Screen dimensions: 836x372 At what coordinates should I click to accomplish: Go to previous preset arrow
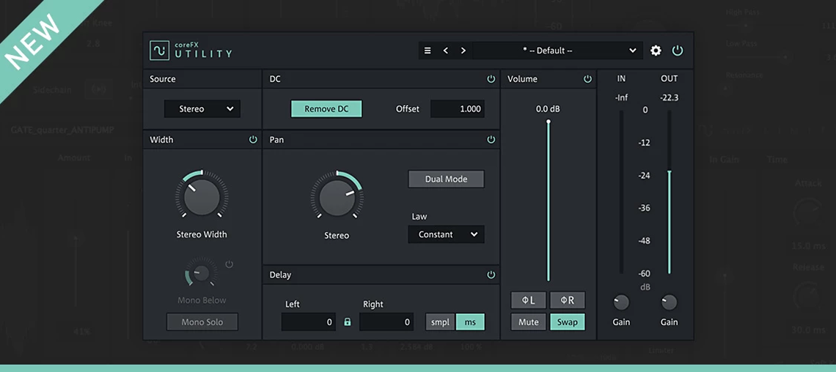point(446,51)
